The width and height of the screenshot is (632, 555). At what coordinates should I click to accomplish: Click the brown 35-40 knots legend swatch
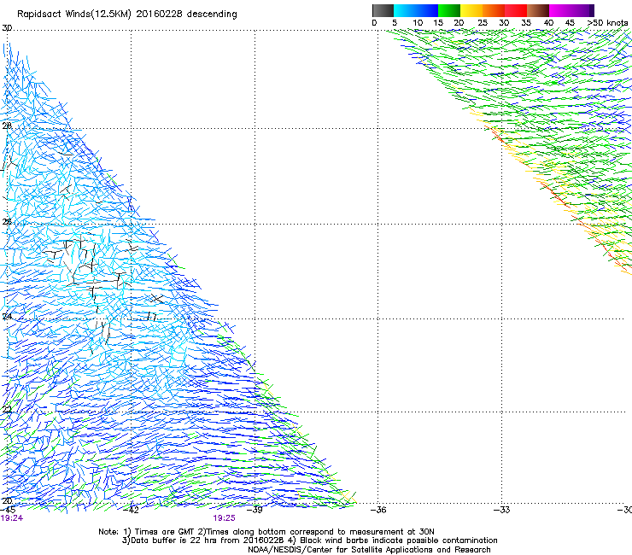pos(538,10)
